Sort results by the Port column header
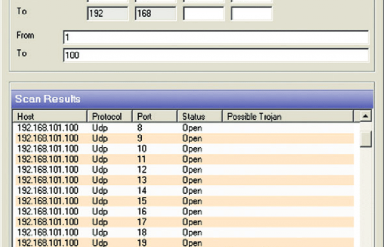 (x=154, y=116)
